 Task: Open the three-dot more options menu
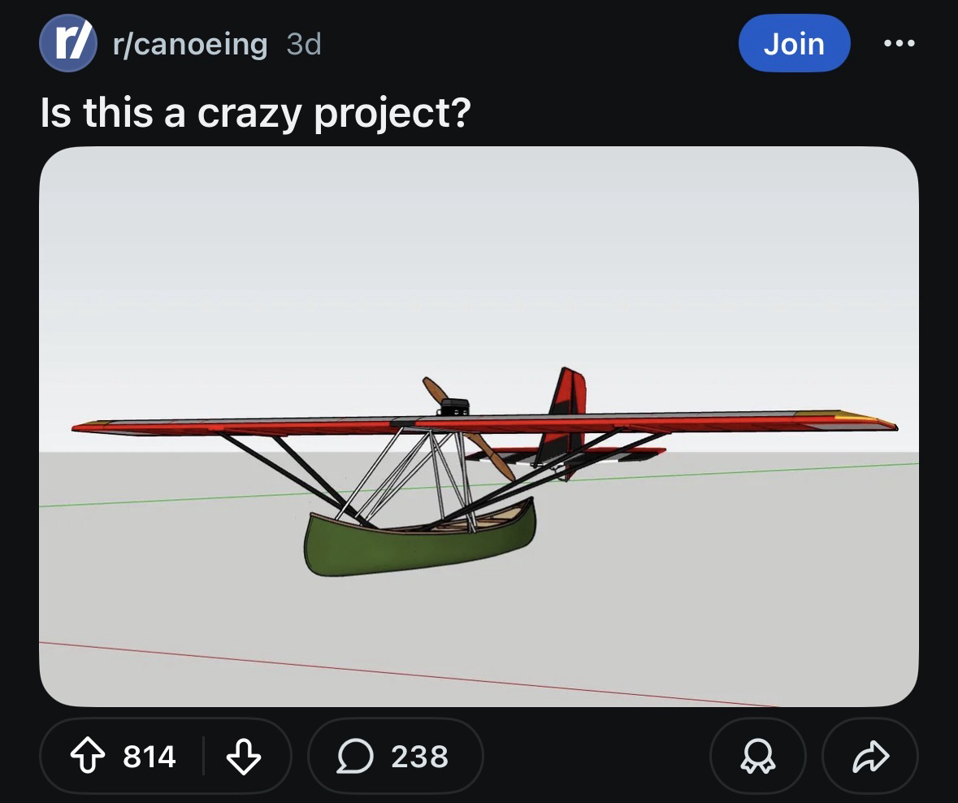point(899,44)
